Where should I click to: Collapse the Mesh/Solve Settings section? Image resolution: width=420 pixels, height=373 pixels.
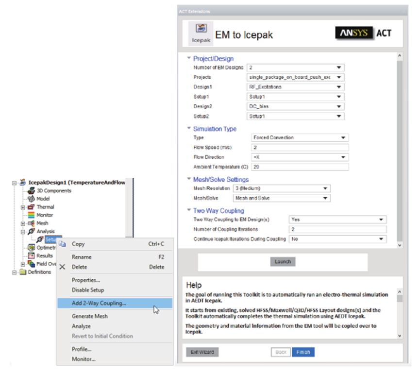coord(189,179)
